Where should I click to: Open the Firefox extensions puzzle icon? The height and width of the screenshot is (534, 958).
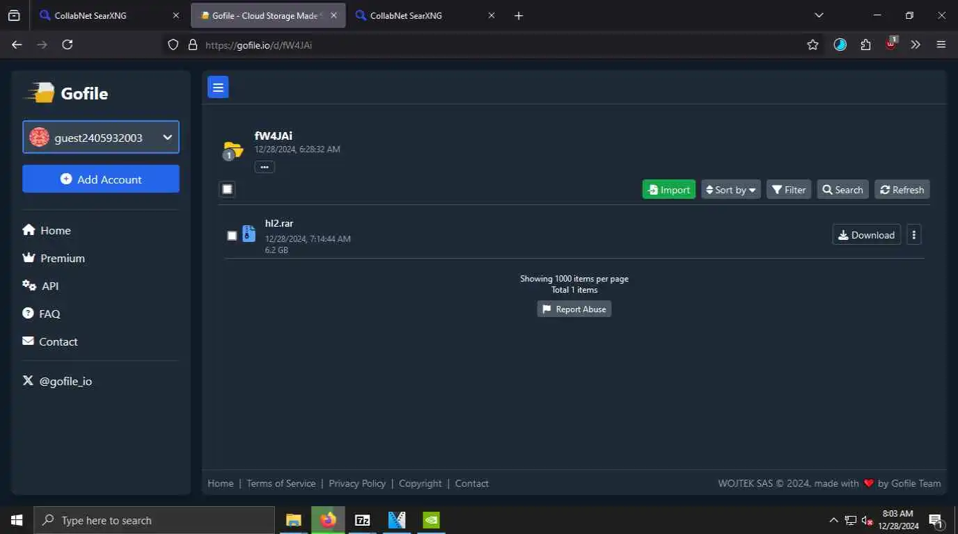pyautogui.click(x=865, y=44)
